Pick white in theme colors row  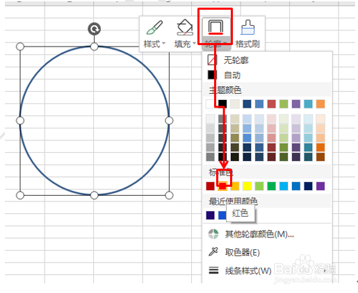[x=210, y=104]
